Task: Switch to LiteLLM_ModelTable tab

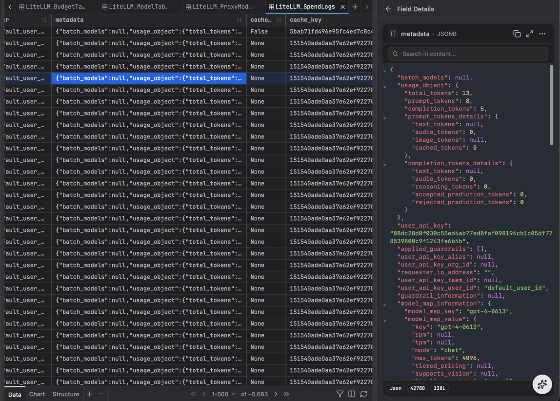Action: (136, 7)
